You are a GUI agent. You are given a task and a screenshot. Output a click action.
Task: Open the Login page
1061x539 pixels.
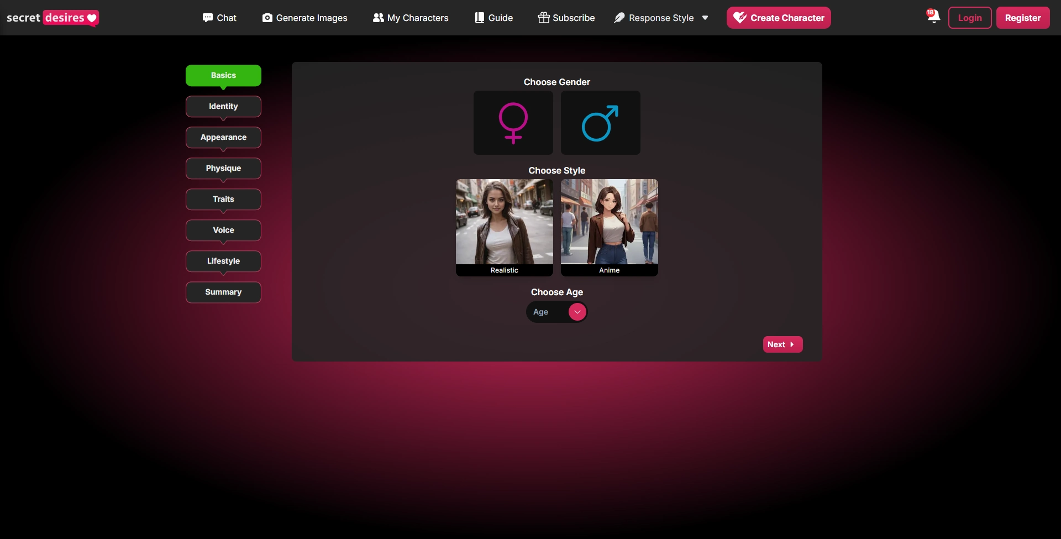tap(970, 18)
